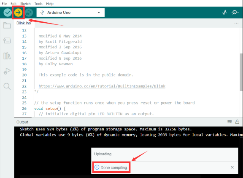Screen dimensions: 243x178
Task: Click 'modified 8 May 2014' comment line
Action: click(x=60, y=36)
